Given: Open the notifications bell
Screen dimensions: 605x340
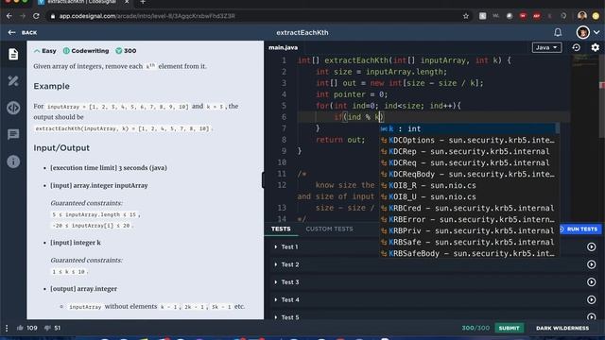Looking at the screenshot, I should (x=558, y=32).
